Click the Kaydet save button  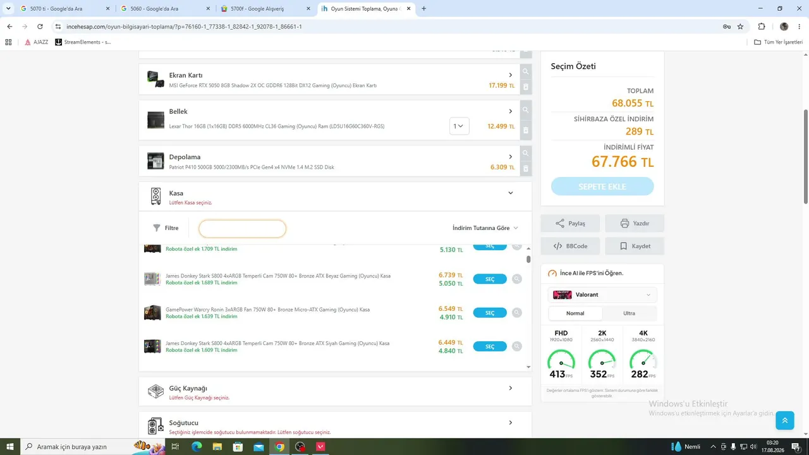pos(635,246)
